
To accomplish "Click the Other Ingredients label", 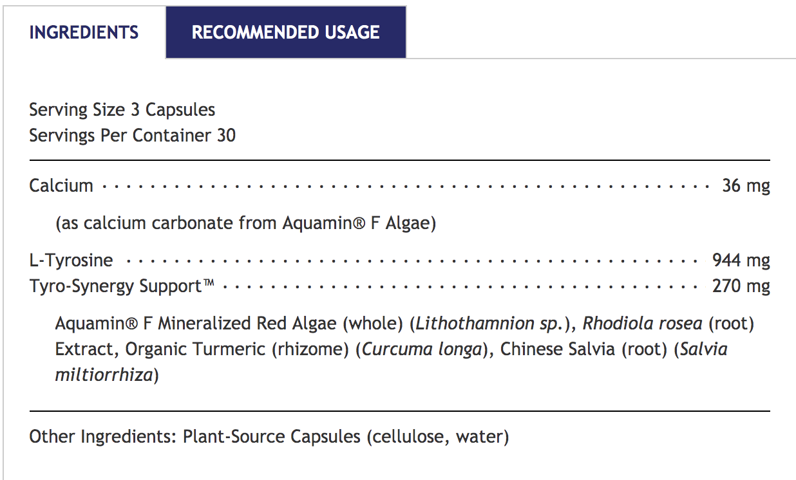I will coord(103,437).
